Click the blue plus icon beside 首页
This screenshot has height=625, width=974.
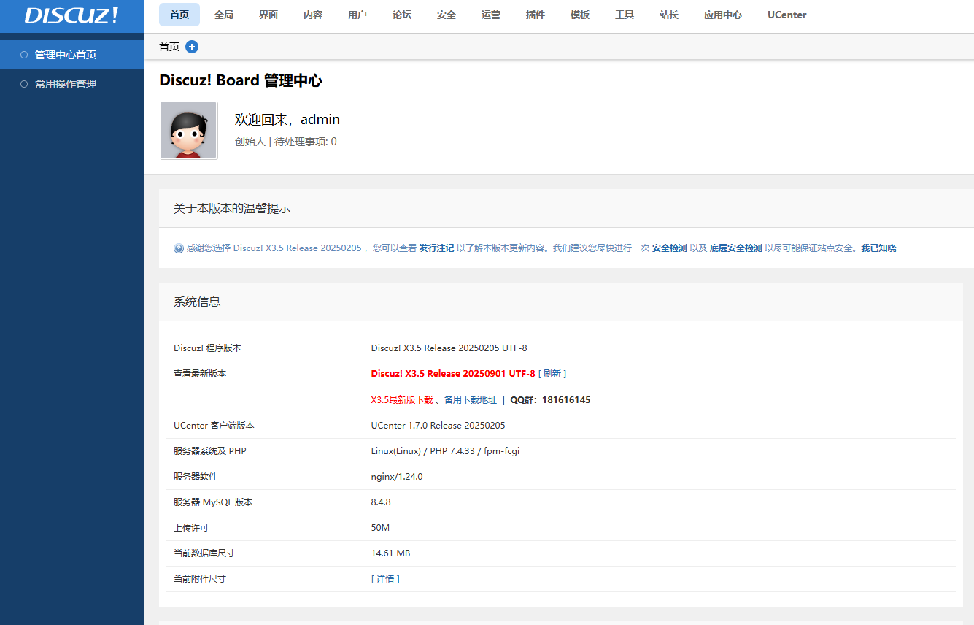coord(192,47)
